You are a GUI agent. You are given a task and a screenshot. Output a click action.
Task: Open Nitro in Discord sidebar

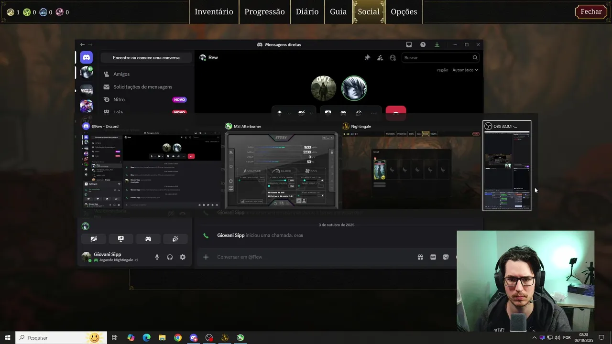pyautogui.click(x=146, y=99)
